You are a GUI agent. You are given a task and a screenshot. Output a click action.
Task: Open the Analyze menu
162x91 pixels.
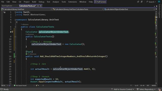click(x=56, y=2)
